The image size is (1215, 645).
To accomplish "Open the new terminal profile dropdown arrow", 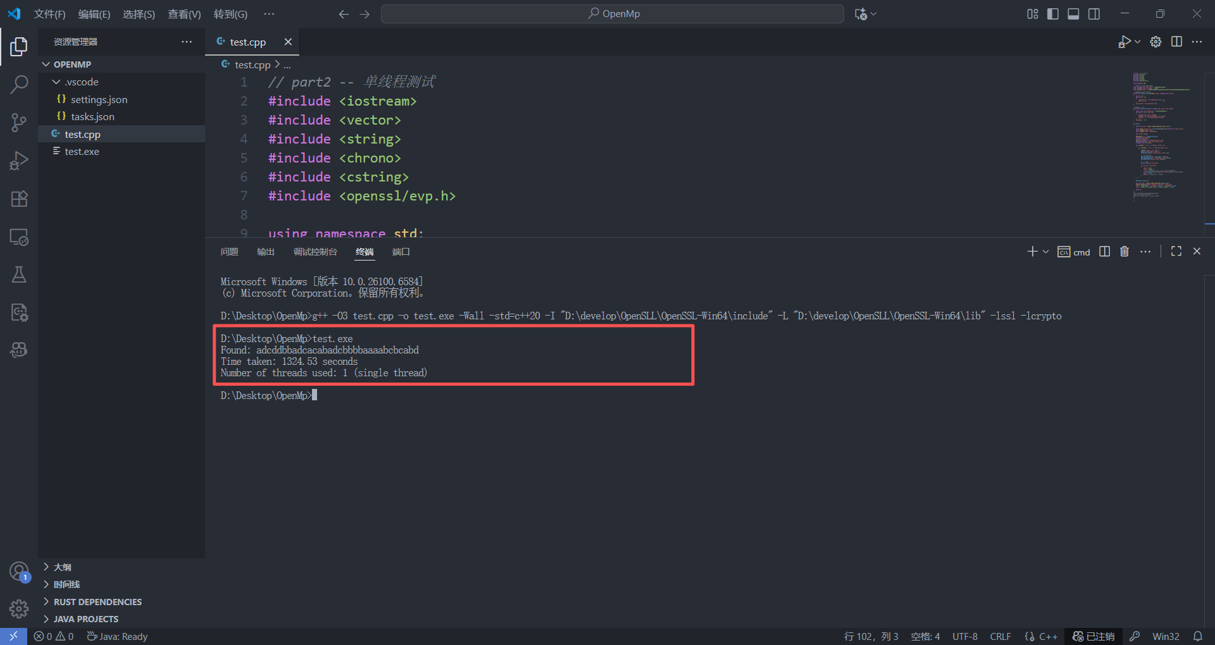I will click(x=1045, y=252).
